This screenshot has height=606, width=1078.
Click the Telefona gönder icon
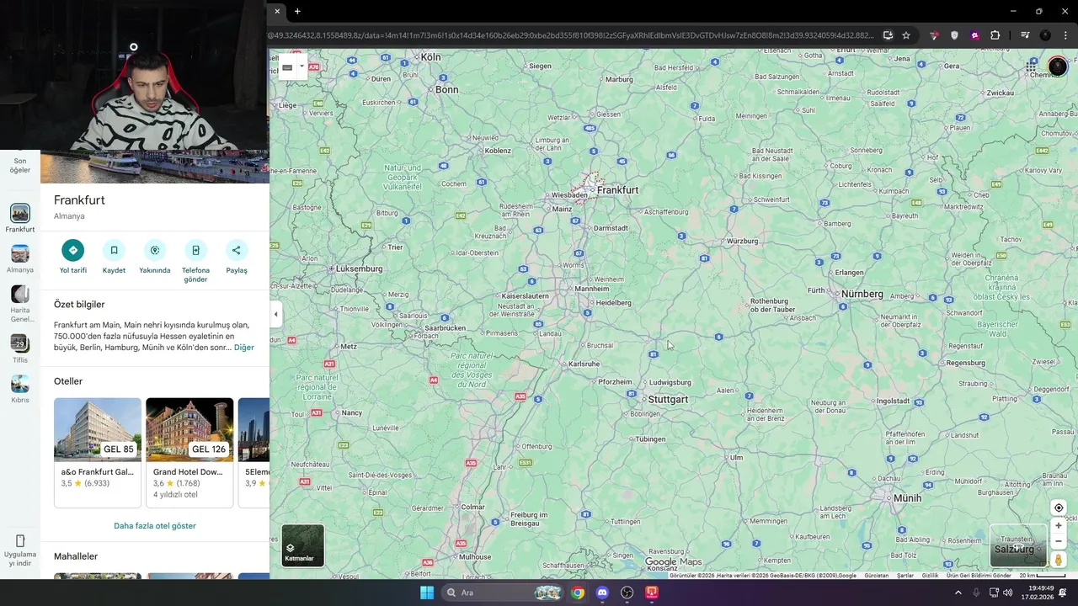point(195,250)
